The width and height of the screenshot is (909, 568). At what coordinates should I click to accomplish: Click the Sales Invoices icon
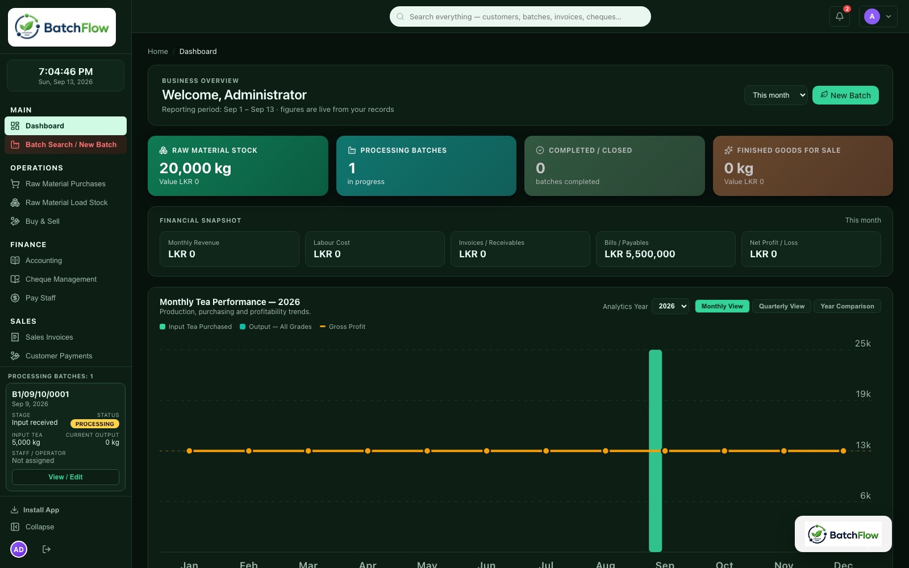point(15,337)
